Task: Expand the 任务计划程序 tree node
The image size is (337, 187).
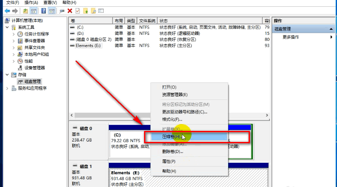Action: tap(14, 34)
